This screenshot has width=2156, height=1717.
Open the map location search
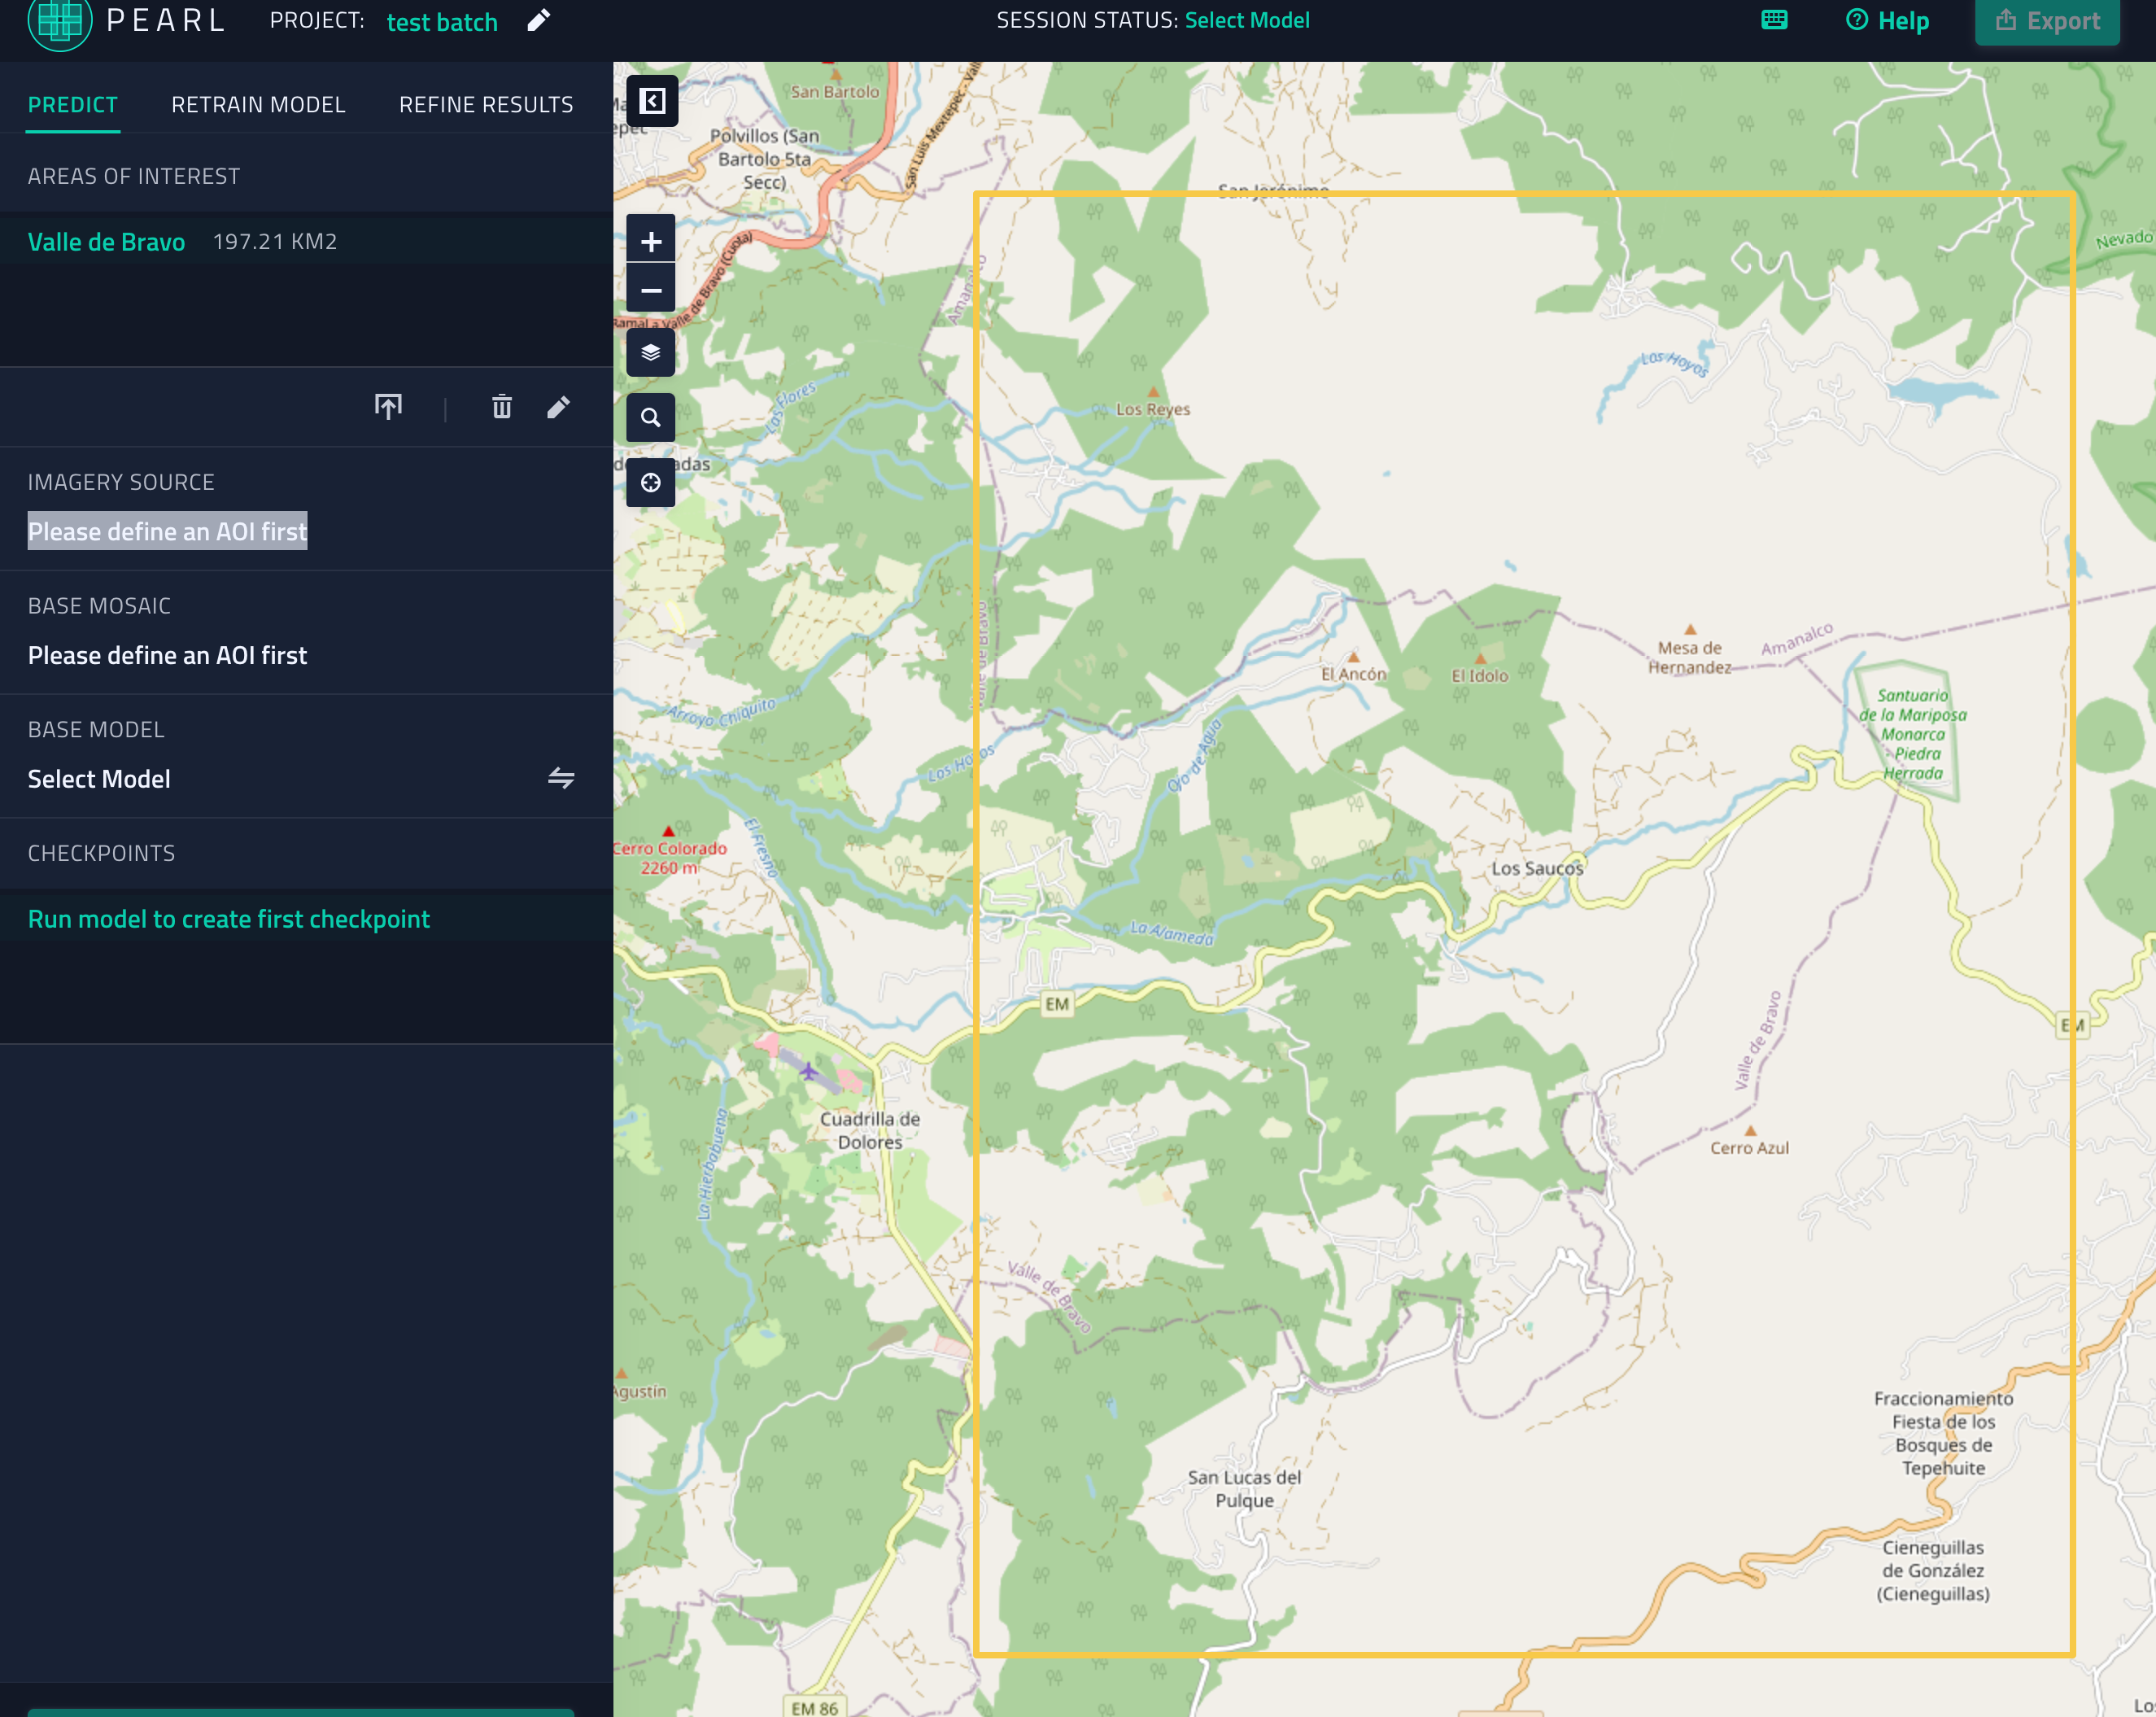coord(651,418)
